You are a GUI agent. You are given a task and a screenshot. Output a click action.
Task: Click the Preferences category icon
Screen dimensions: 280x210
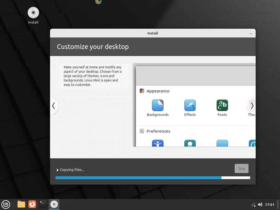[x=142, y=131]
